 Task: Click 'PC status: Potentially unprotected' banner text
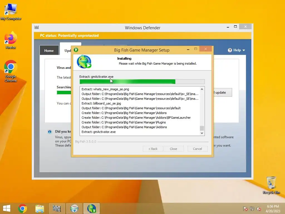[x=69, y=35]
